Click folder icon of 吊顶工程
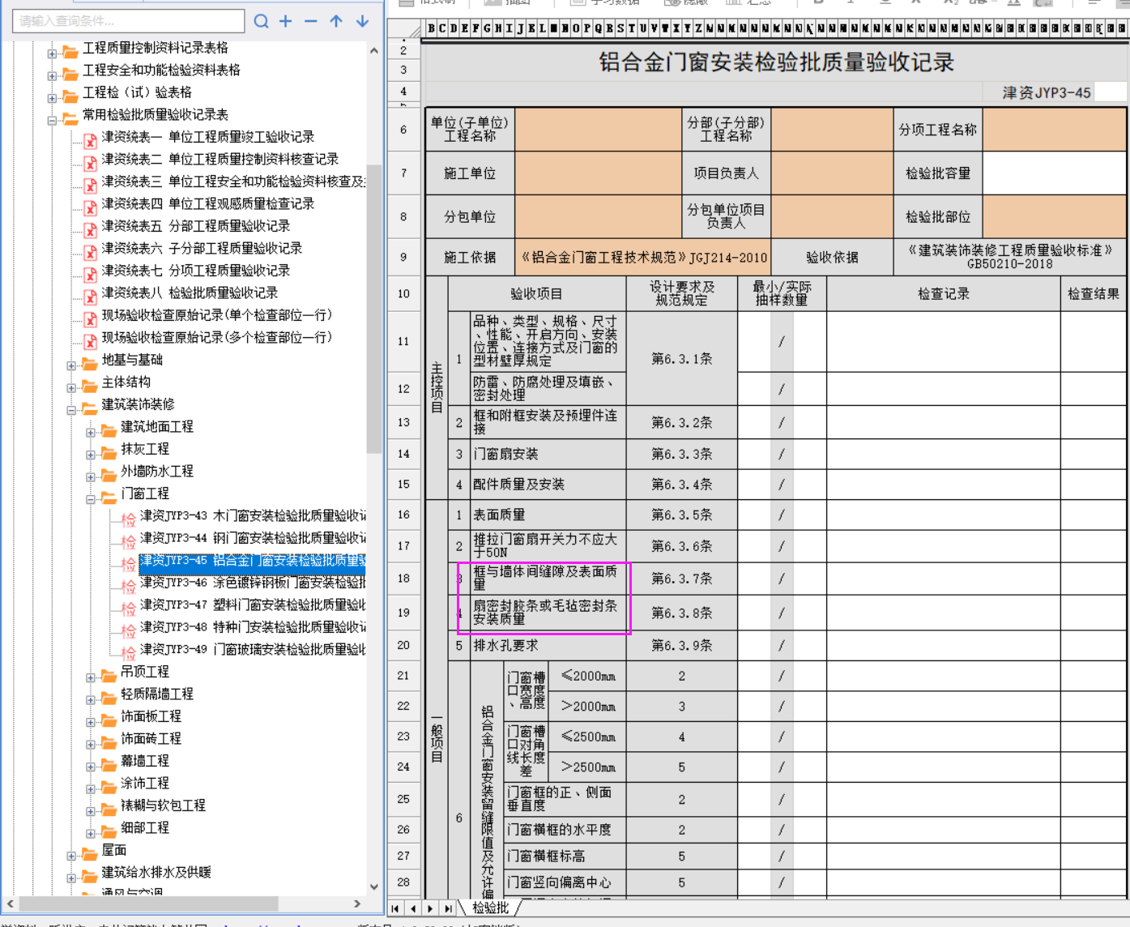The image size is (1130, 927). pyautogui.click(x=109, y=675)
